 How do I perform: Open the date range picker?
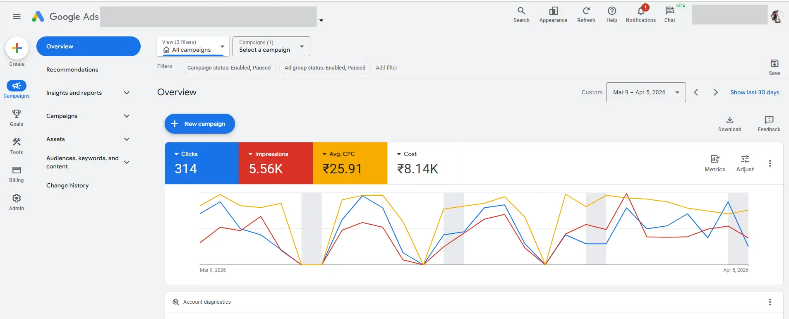click(646, 92)
